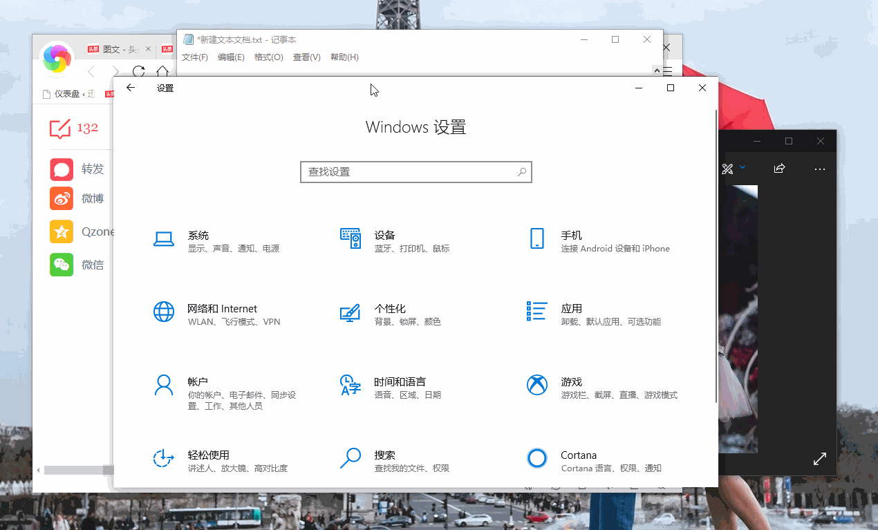Screen dimensions: 878x530
Task: Click the Share icon in the Photos app
Action: point(779,167)
